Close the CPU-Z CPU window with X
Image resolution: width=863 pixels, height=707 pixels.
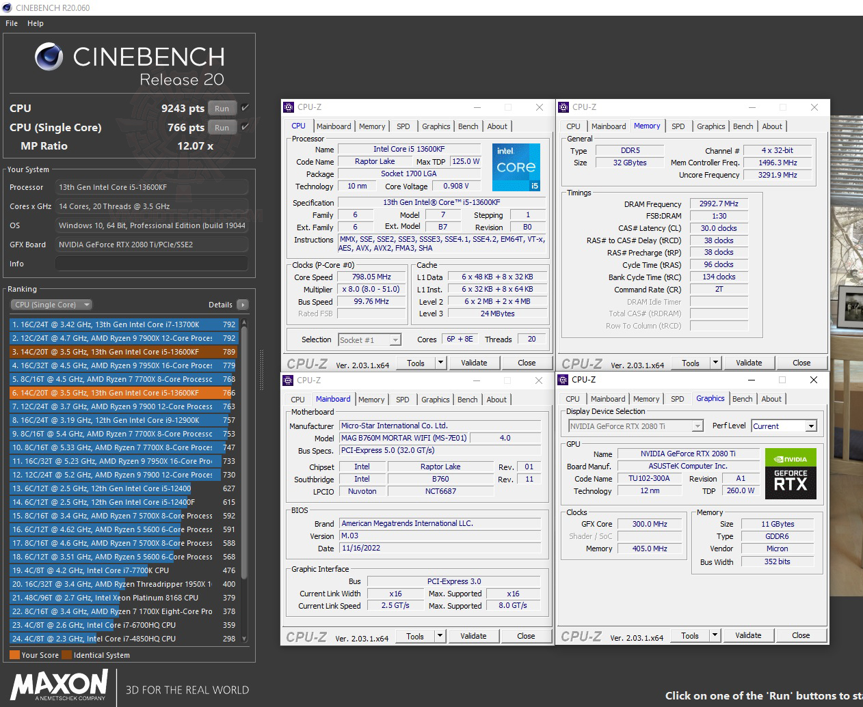click(x=540, y=107)
